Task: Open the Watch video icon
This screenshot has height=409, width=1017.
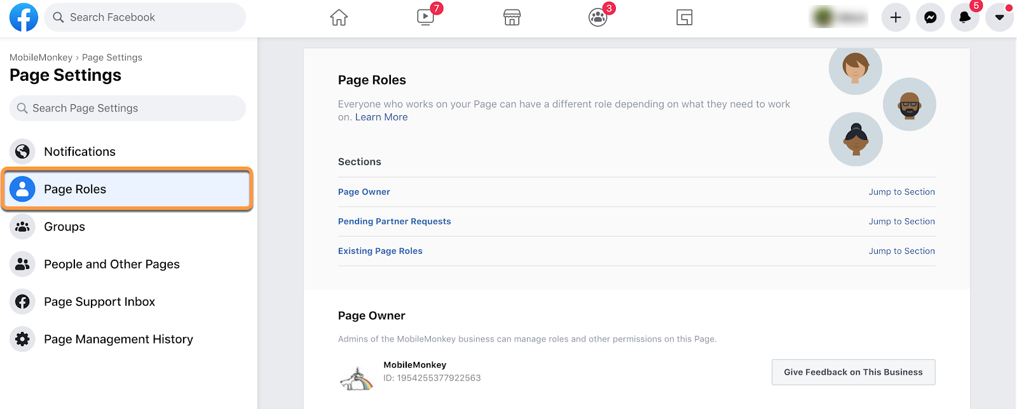Action: point(426,17)
